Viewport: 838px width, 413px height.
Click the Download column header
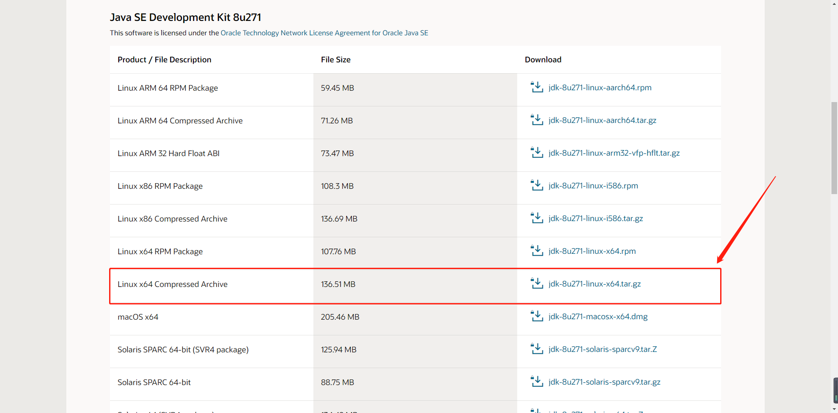pos(543,60)
